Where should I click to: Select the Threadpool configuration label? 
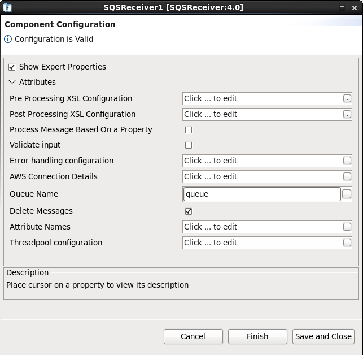(x=56, y=243)
